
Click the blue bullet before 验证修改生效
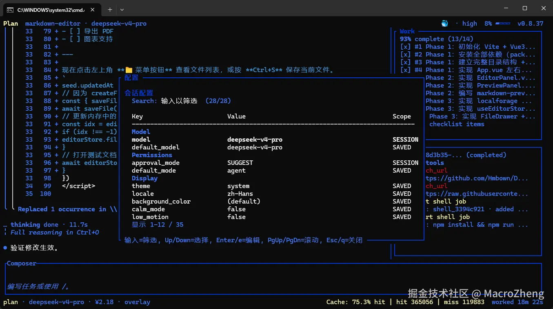coord(5,248)
